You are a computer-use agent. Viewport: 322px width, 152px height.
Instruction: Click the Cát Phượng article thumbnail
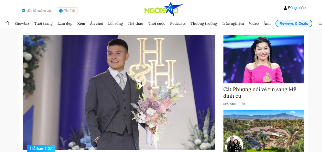(x=264, y=59)
